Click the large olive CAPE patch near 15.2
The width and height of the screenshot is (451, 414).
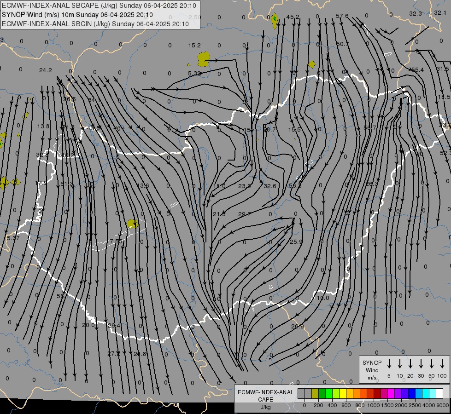(204, 59)
